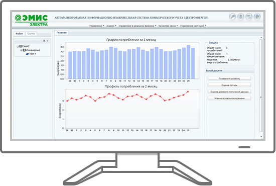Open the Качество связи dropdown menu
The width and height of the screenshot is (276, 186).
pyautogui.click(x=168, y=26)
